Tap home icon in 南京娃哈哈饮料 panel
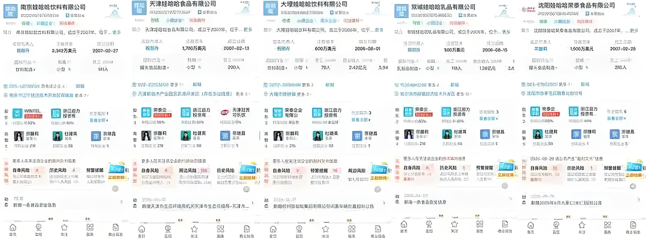The image size is (646, 240). 13,227
